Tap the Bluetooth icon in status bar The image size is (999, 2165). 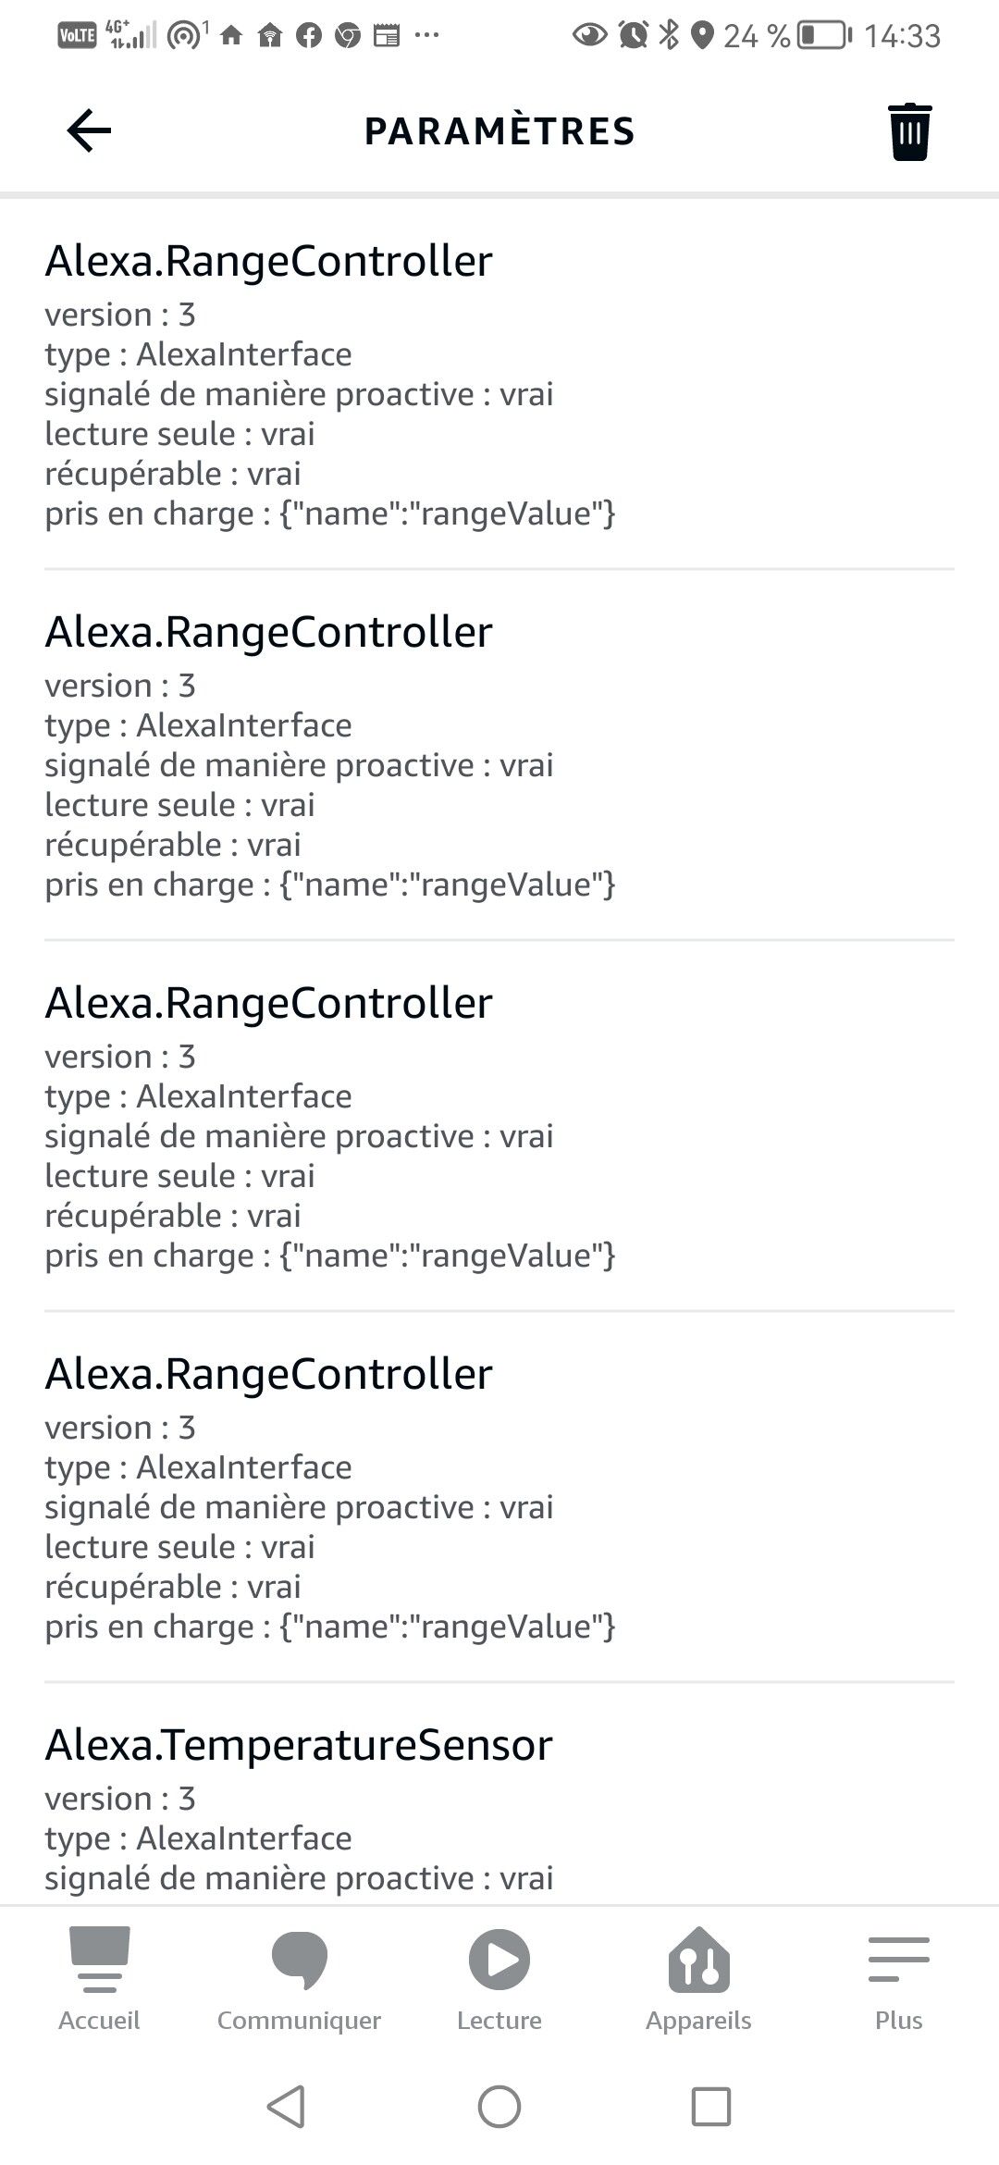point(669,35)
